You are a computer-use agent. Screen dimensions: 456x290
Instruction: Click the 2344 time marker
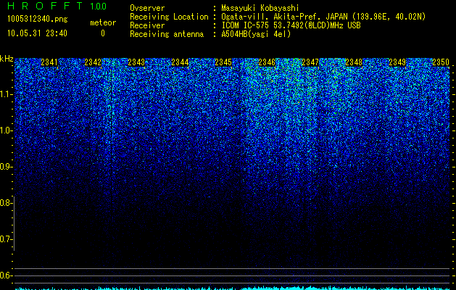click(x=180, y=62)
